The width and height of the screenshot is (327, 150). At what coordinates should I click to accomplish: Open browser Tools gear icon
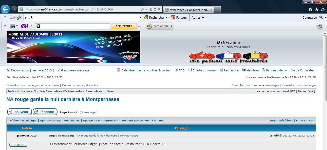point(323,9)
